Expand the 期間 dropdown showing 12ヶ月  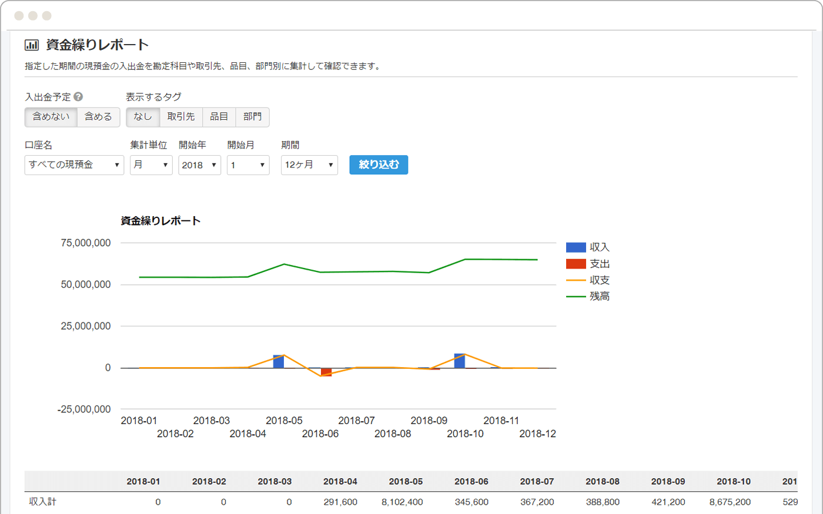point(309,165)
